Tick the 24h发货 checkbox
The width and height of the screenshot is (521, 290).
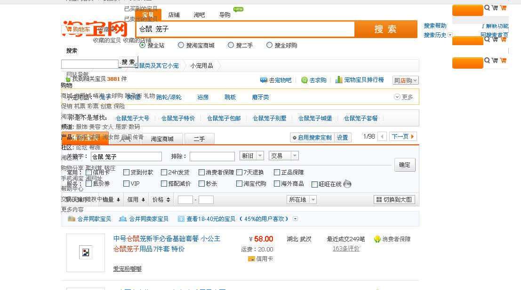pyautogui.click(x=164, y=172)
